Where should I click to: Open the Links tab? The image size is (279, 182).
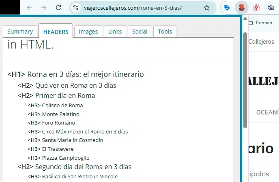115,32
